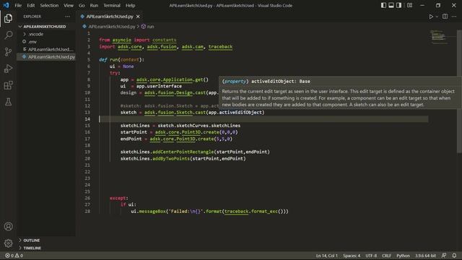Open the Run and Debug view

(x=8, y=69)
